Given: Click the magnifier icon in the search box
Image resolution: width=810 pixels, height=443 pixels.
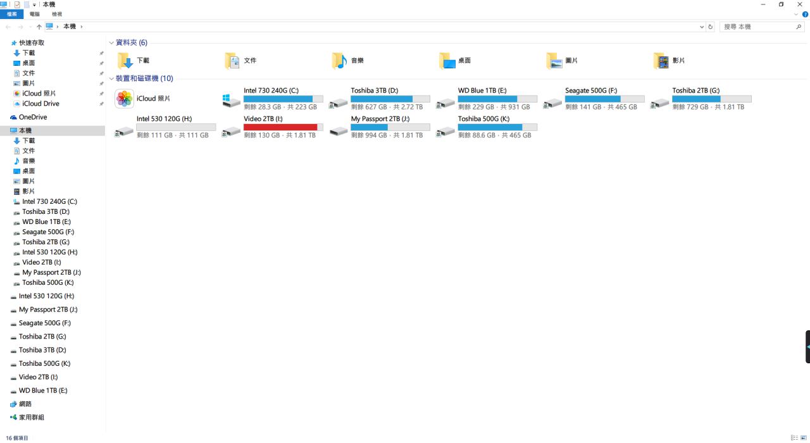Looking at the screenshot, I should point(799,27).
